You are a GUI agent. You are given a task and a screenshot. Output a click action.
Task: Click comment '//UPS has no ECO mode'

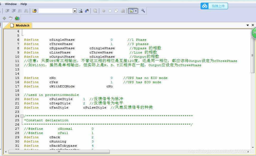145,78
